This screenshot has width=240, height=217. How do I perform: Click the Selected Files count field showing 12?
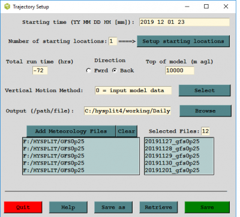pos(205,131)
